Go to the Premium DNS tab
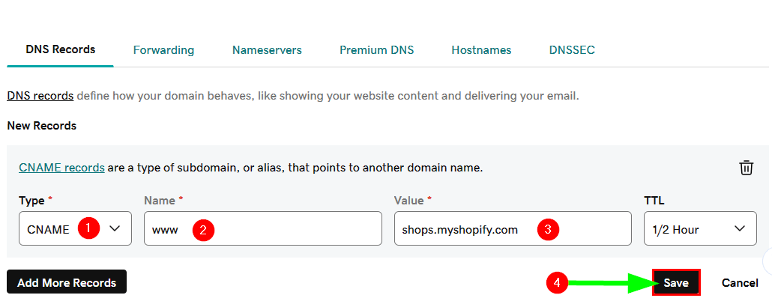 coord(376,50)
